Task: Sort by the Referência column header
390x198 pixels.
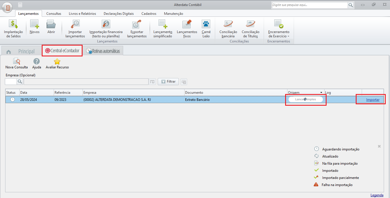Action: tap(68, 93)
